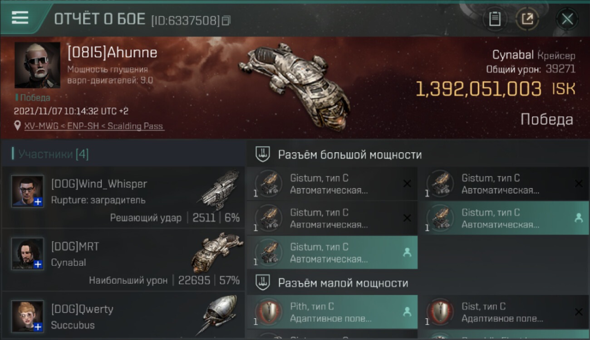Open the Wind_Whisper Rupture participant row
The width and height of the screenshot is (590, 340).
(123, 197)
